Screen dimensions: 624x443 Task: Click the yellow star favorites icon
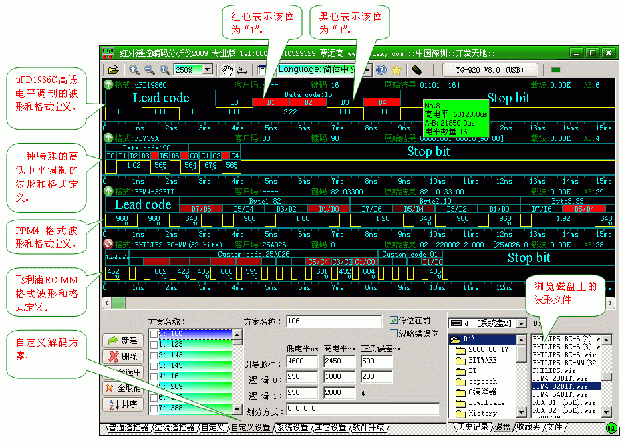(x=396, y=69)
